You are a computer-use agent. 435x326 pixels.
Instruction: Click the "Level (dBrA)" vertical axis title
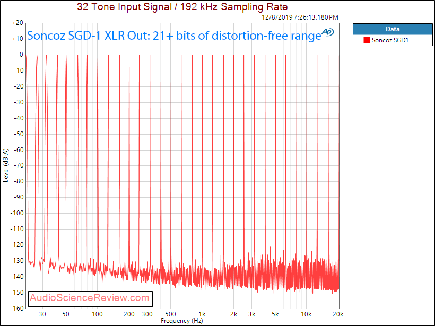[x=6, y=165]
